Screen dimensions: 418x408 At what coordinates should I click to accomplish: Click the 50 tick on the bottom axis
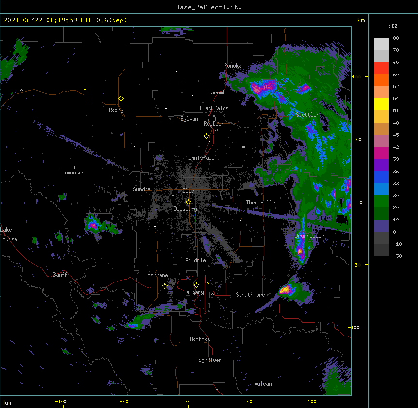[x=249, y=401]
